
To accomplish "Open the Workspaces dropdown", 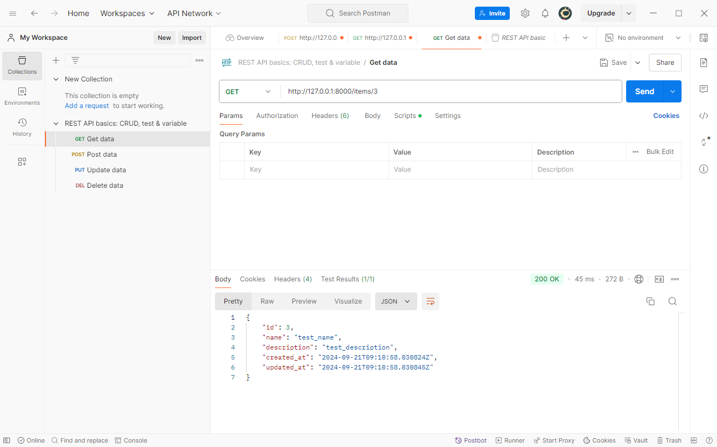I will click(x=128, y=13).
